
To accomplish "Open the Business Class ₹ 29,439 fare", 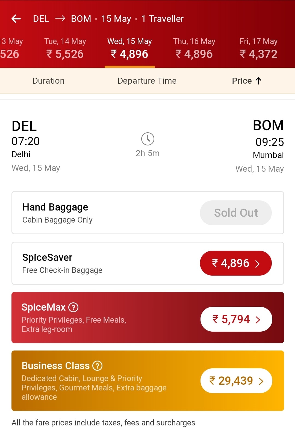I will 236,381.
